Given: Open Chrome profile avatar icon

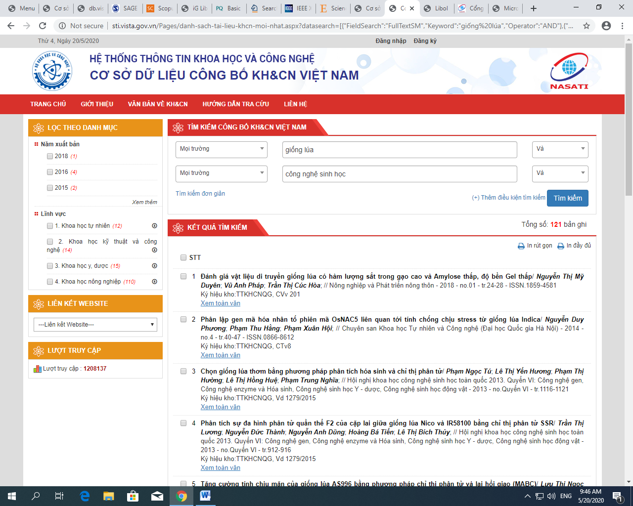Looking at the screenshot, I should (606, 26).
